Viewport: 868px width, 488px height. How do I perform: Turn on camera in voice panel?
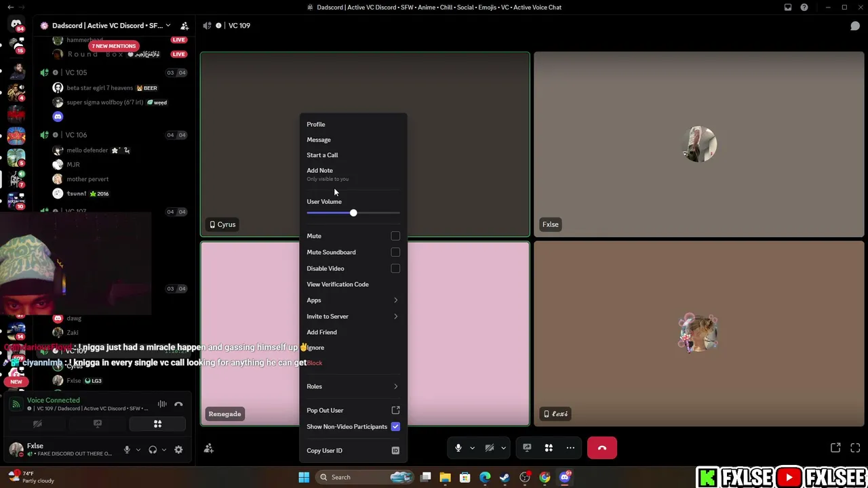point(37,424)
